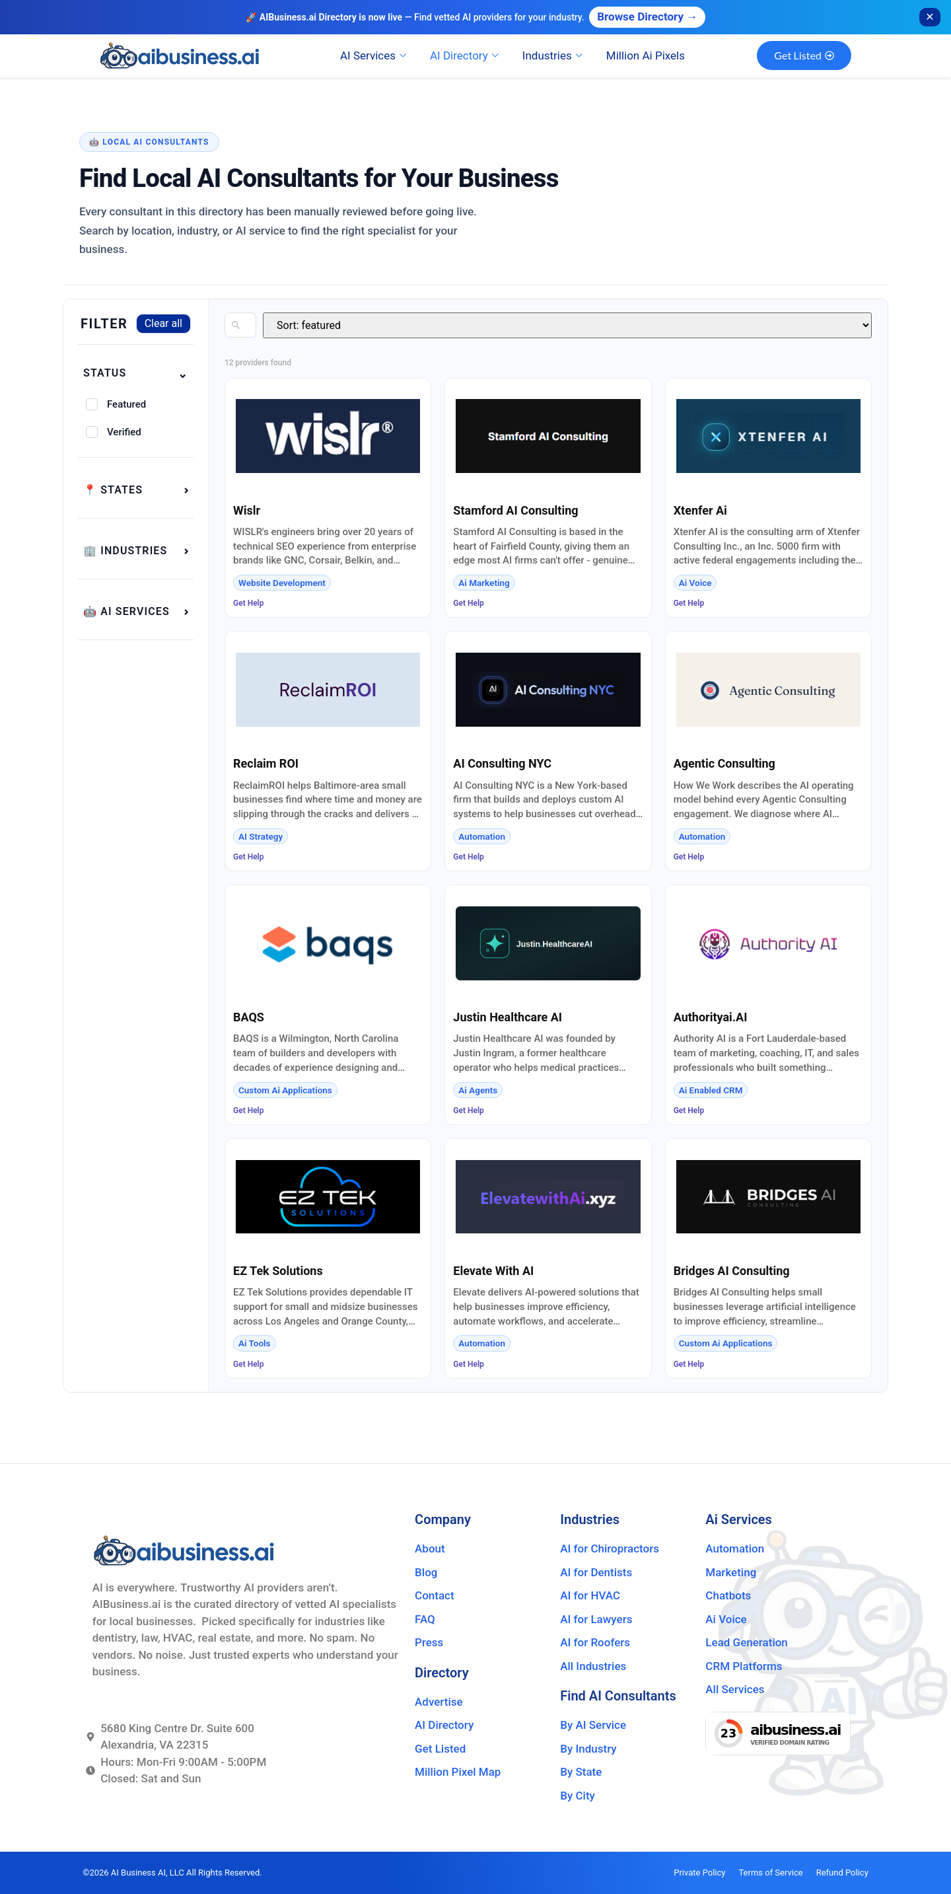
Task: Open the Million Pixel Map footer link
Action: coord(457,1772)
